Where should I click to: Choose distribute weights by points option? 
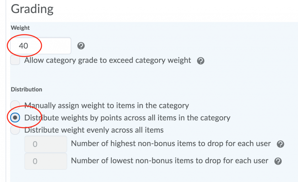pyautogui.click(x=15, y=118)
